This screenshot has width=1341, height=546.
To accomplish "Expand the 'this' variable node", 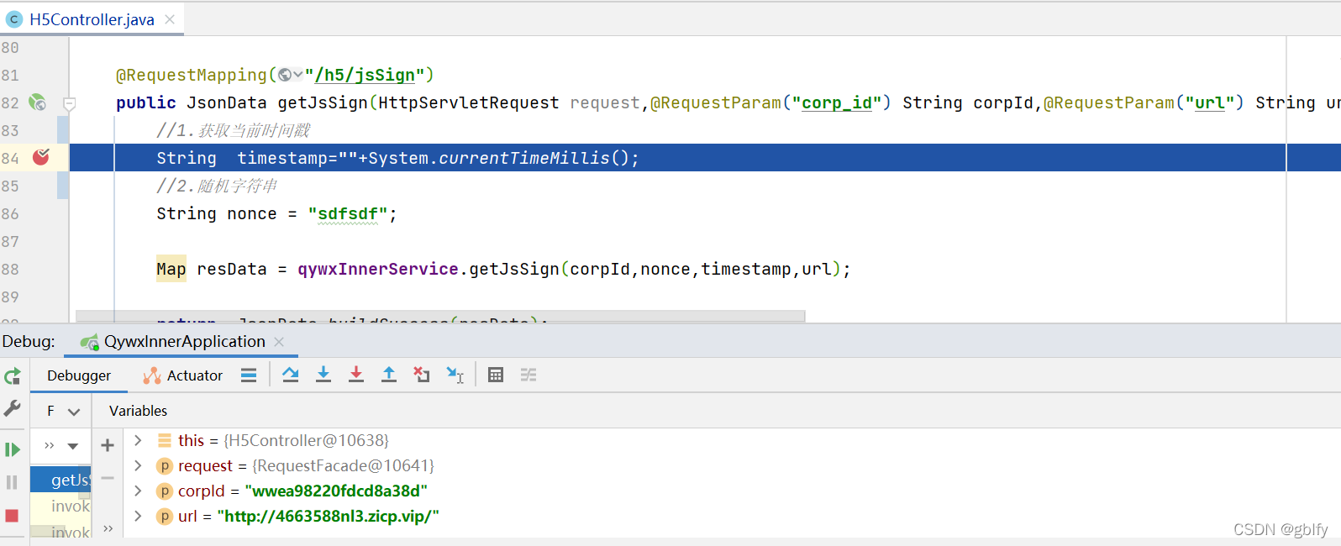I will tap(138, 440).
